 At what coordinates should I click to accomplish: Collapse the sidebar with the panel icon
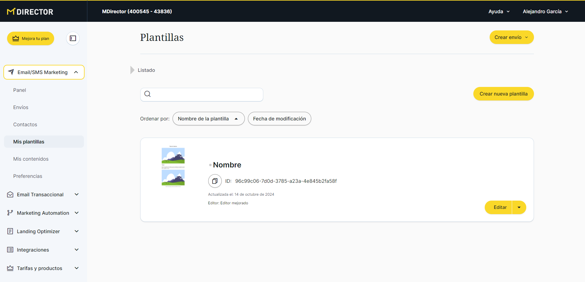tap(73, 38)
